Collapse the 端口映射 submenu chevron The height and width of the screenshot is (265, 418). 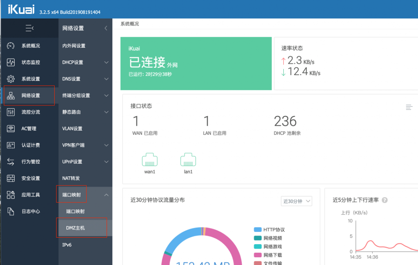[107, 195]
